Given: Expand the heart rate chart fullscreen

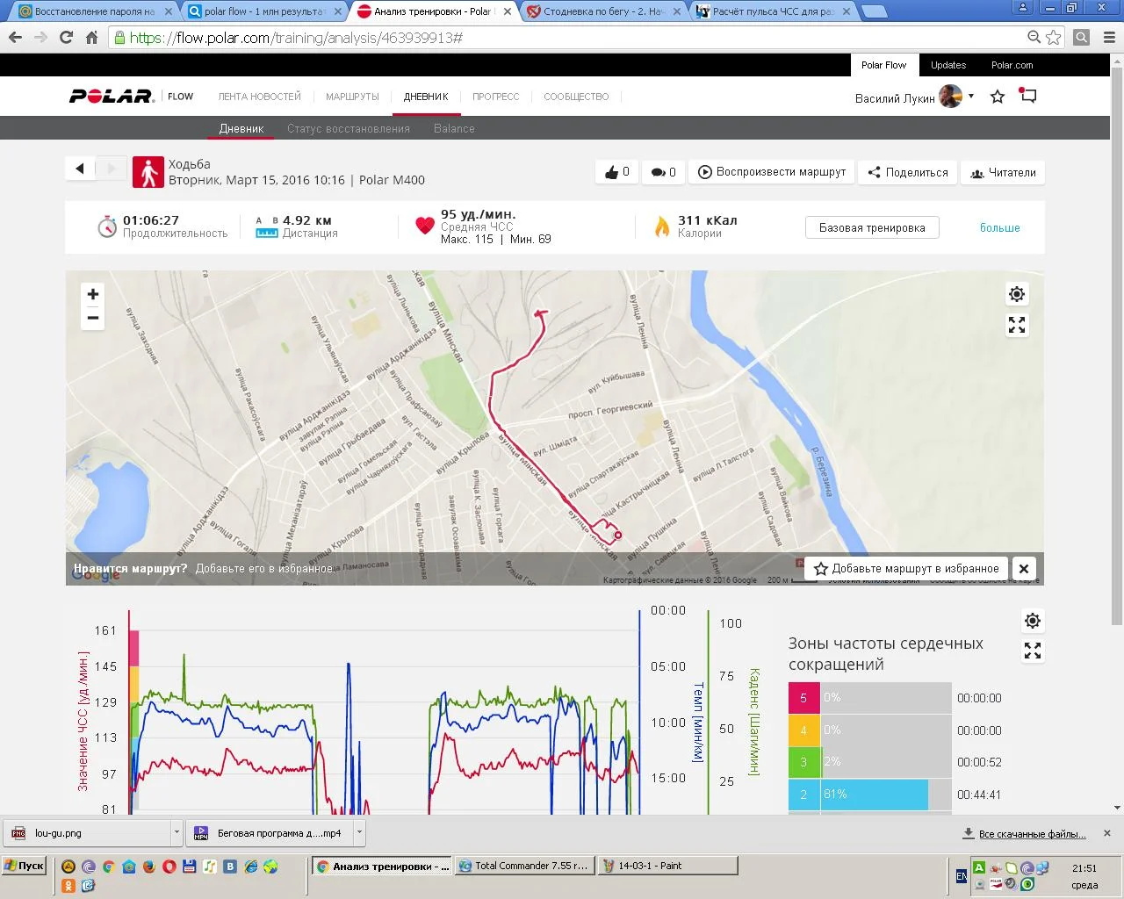Looking at the screenshot, I should 1033,651.
